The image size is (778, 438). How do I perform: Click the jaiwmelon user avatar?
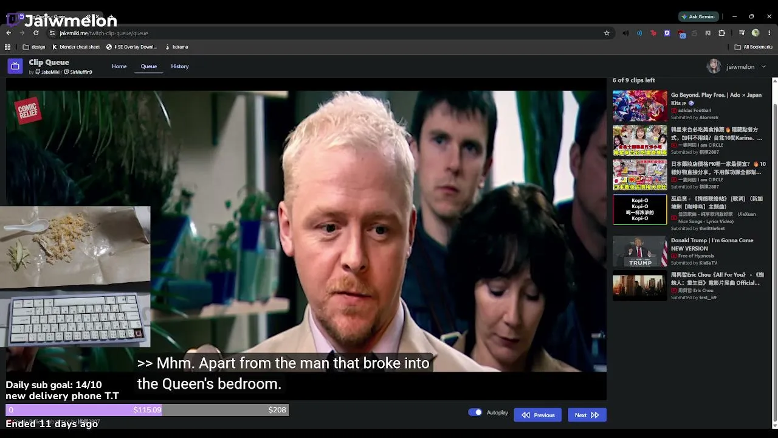point(714,66)
